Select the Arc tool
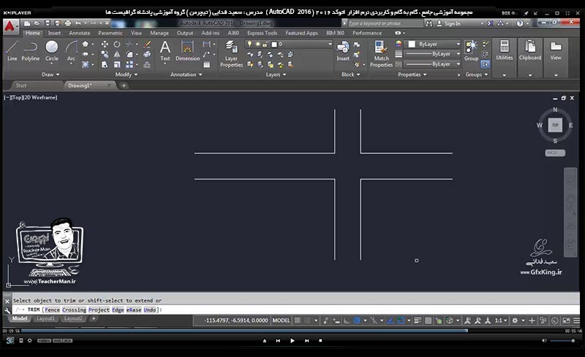 [x=71, y=51]
